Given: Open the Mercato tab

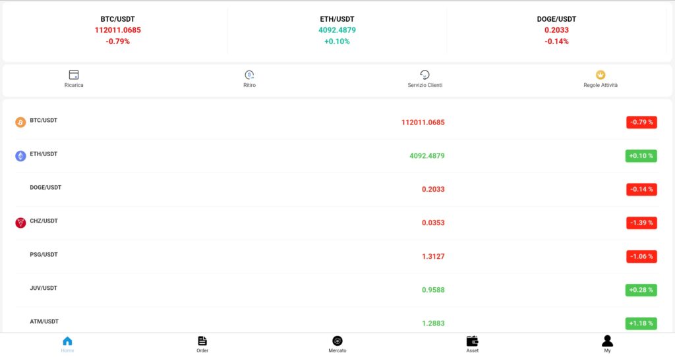Looking at the screenshot, I should point(337,344).
